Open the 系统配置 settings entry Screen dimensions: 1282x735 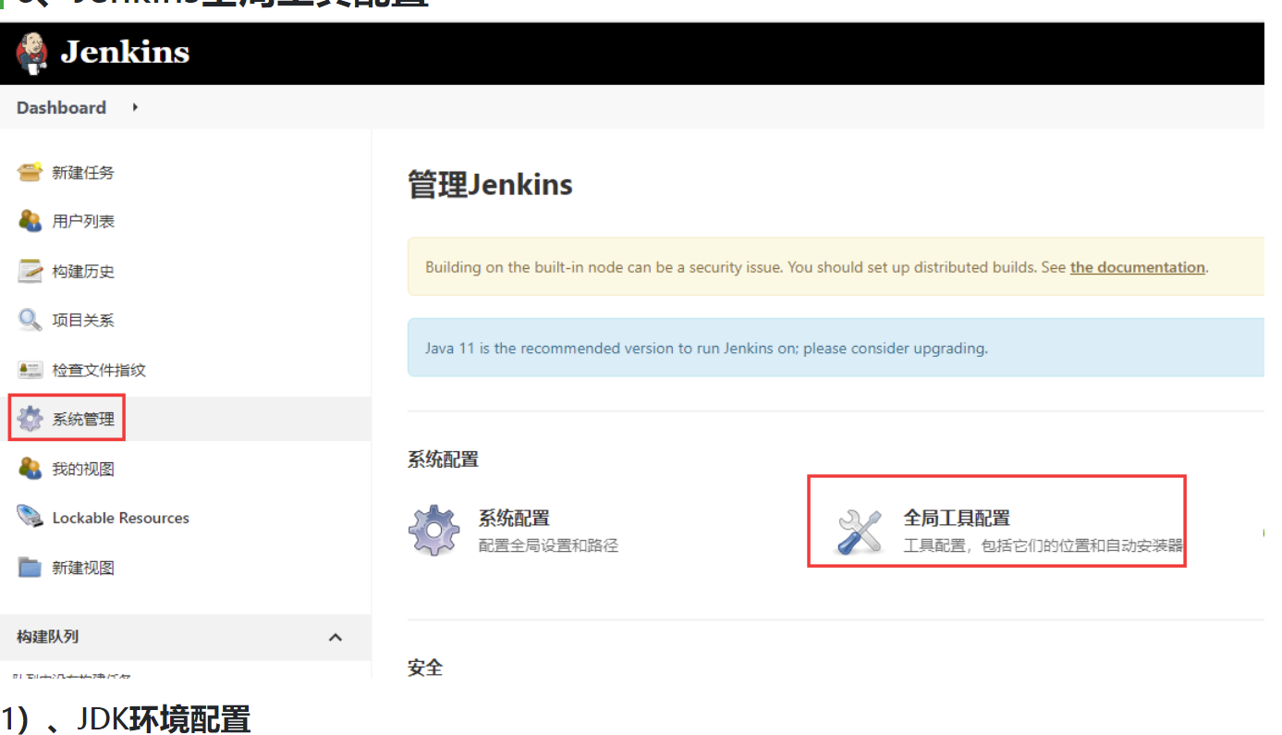tap(514, 519)
